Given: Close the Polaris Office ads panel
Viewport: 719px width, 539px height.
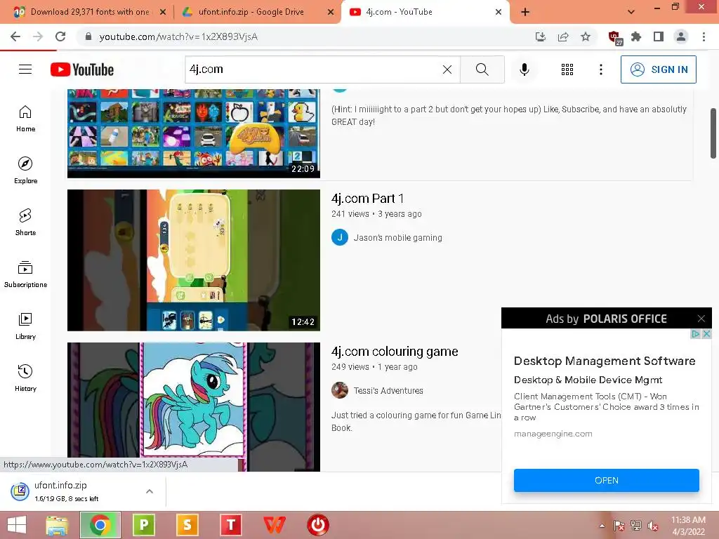Looking at the screenshot, I should point(701,319).
